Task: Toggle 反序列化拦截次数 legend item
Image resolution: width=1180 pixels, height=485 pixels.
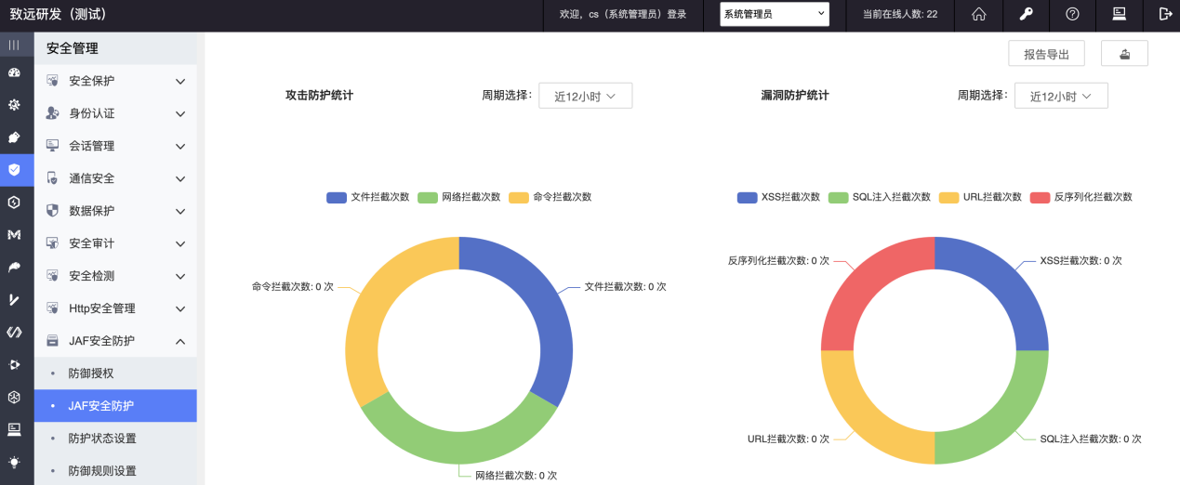Action: [1081, 197]
